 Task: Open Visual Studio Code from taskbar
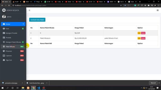click(x=38, y=88)
